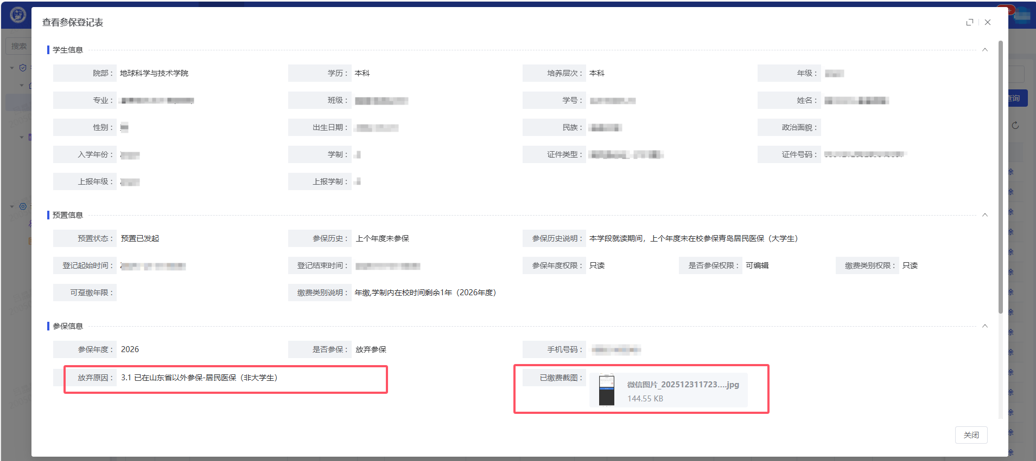Close the dialog with the X icon
This screenshot has width=1036, height=461.
click(988, 22)
